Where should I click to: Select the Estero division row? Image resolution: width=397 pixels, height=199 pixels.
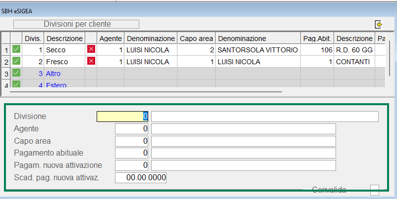click(x=57, y=85)
